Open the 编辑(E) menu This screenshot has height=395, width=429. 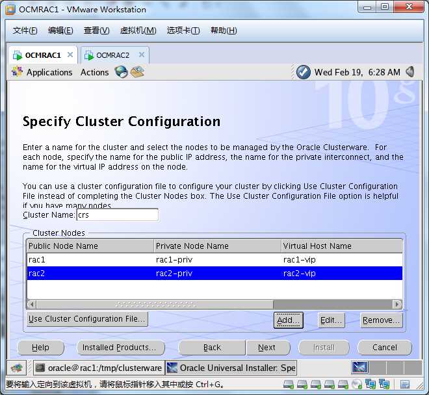tap(60, 31)
